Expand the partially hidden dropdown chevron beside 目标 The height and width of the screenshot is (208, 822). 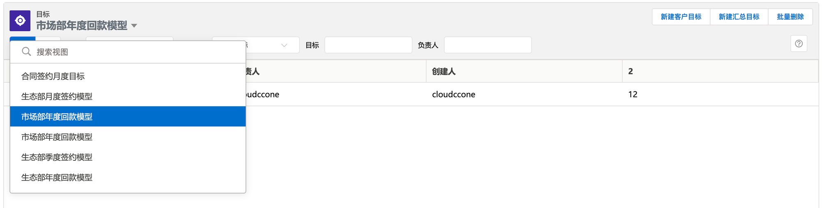coord(284,45)
